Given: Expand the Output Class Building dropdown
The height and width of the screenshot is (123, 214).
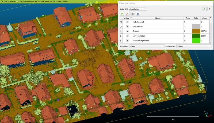Looking at the screenshot, I should (x=194, y=46).
